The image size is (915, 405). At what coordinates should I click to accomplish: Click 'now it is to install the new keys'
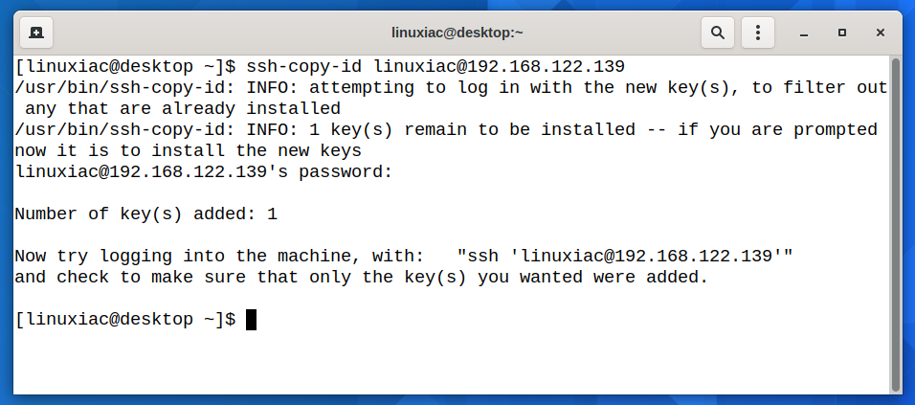point(188,151)
